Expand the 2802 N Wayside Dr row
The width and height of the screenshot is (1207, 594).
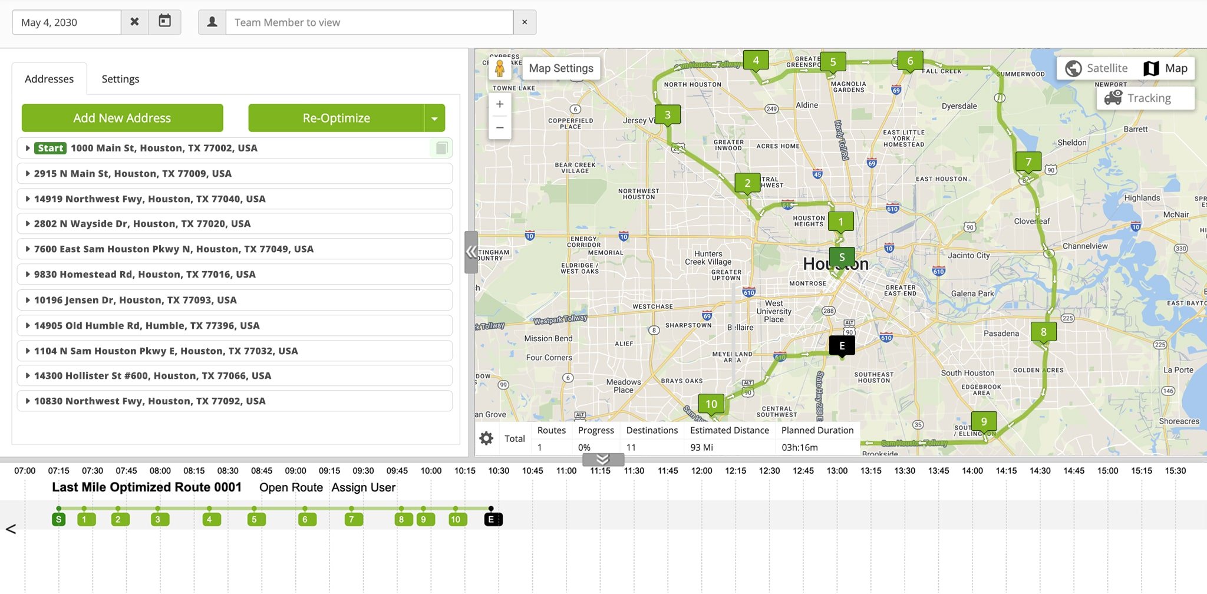(28, 223)
